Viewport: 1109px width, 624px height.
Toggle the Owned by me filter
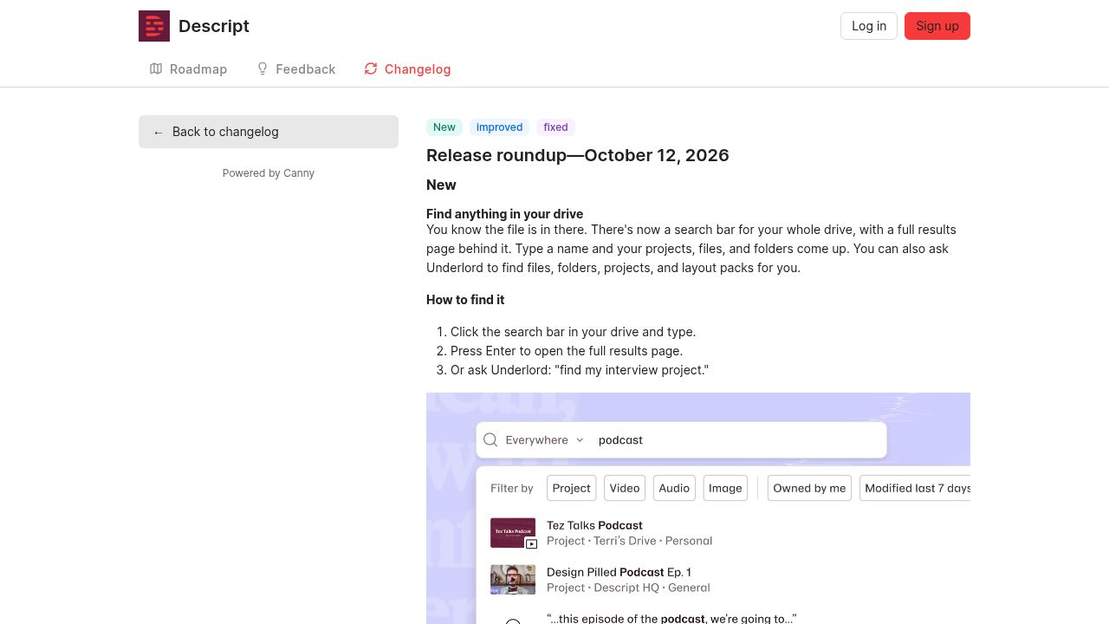(809, 488)
